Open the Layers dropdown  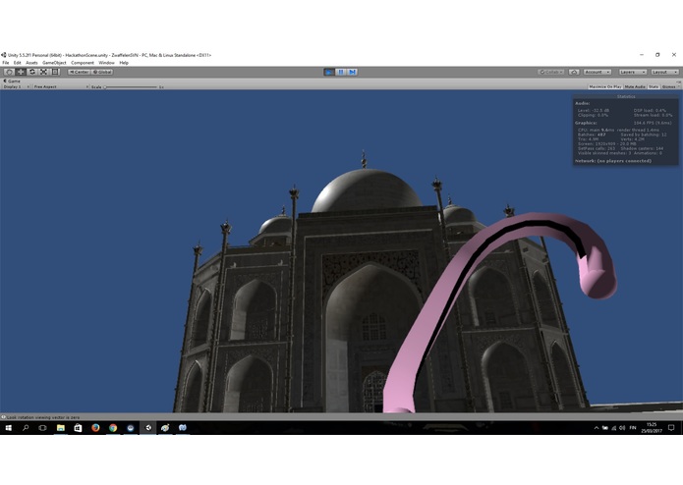pos(633,72)
